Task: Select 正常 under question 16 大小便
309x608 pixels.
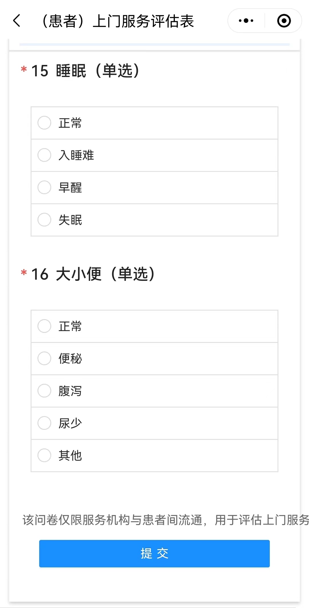Action: pyautogui.click(x=44, y=326)
